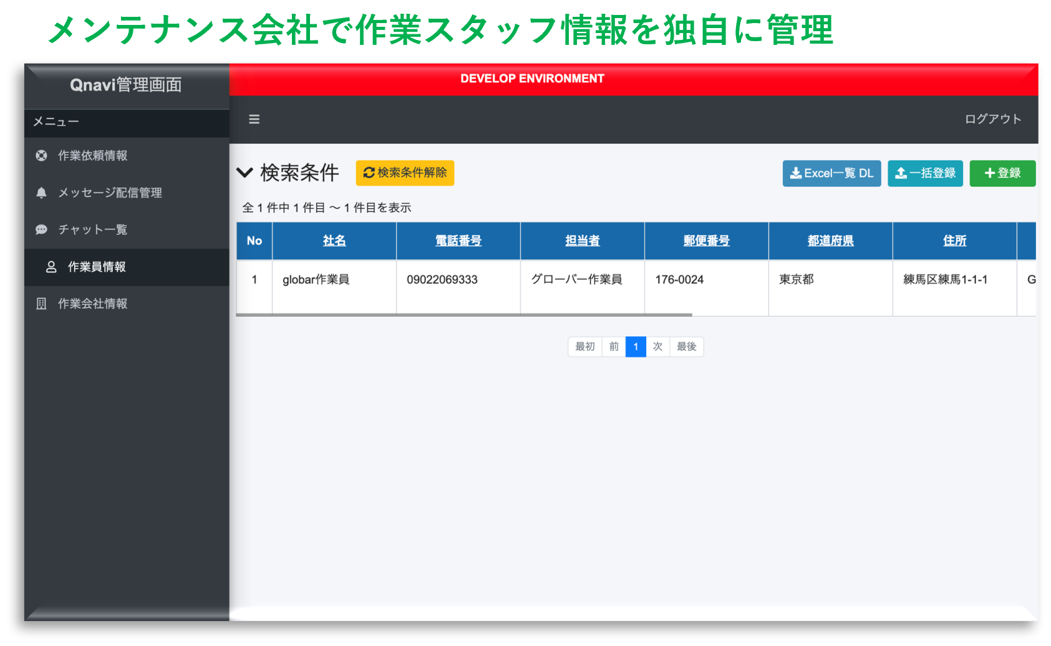Image resolution: width=1051 pixels, height=646 pixels.
Task: Sort by 担当者 column header
Action: [x=583, y=241]
